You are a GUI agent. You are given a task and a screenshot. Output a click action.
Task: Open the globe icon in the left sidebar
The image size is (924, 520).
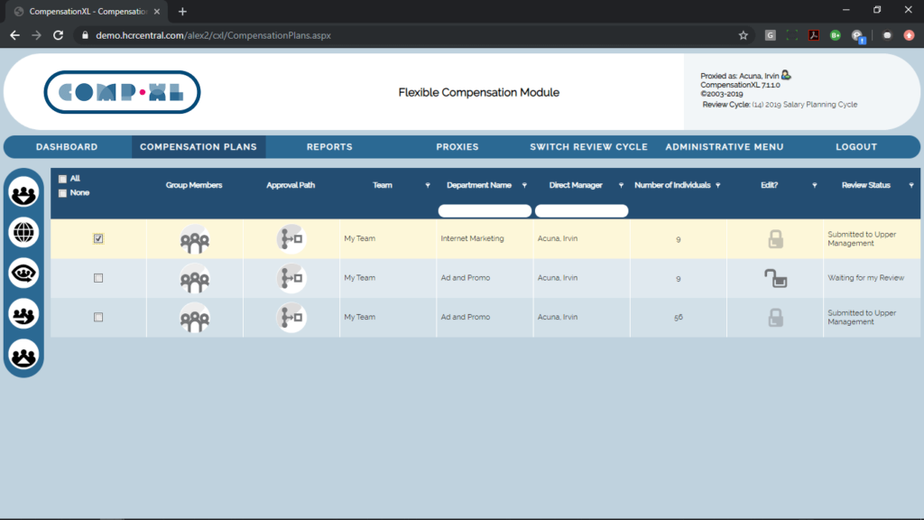(23, 233)
